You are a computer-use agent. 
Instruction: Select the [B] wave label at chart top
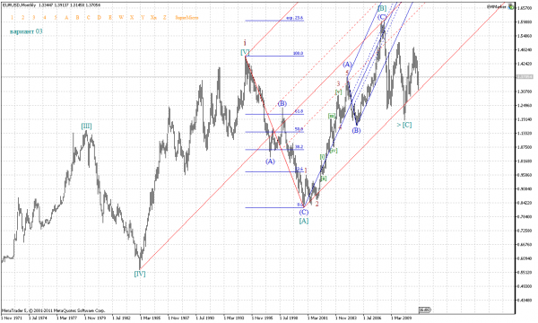[x=382, y=8]
